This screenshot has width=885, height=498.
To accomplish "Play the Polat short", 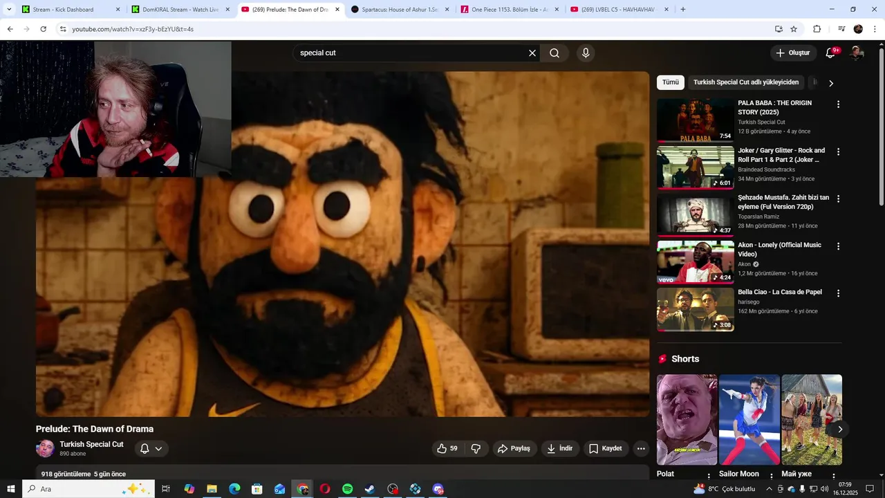I will [687, 419].
